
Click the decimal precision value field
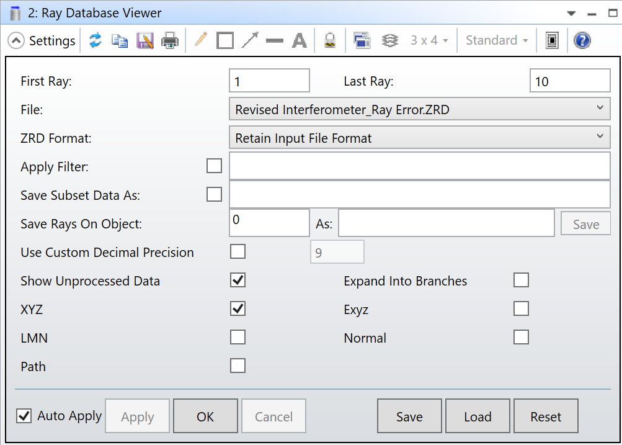click(337, 252)
